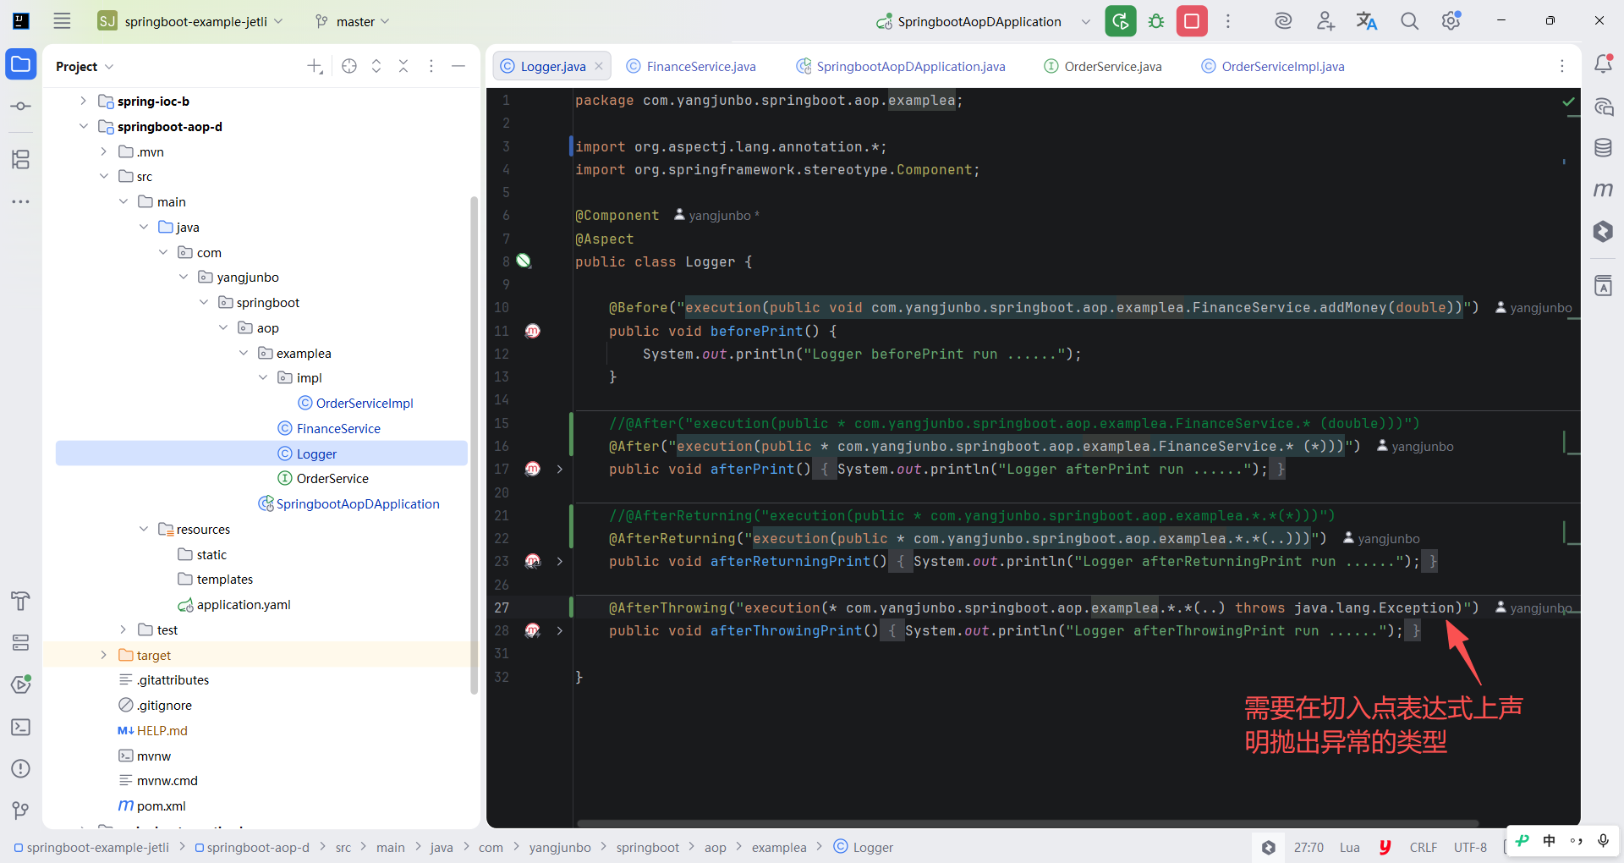Viewport: 1624px width, 863px height.
Task: Open the Terminal tool window
Action: (x=21, y=727)
